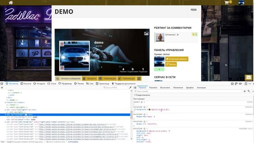Viewport: 254px width, 143px height.
Task: Open the demo profile avatar picture
Action: 75,56
